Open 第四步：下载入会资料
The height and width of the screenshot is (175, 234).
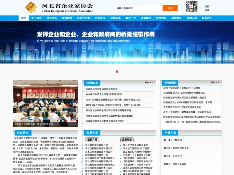tap(175, 164)
